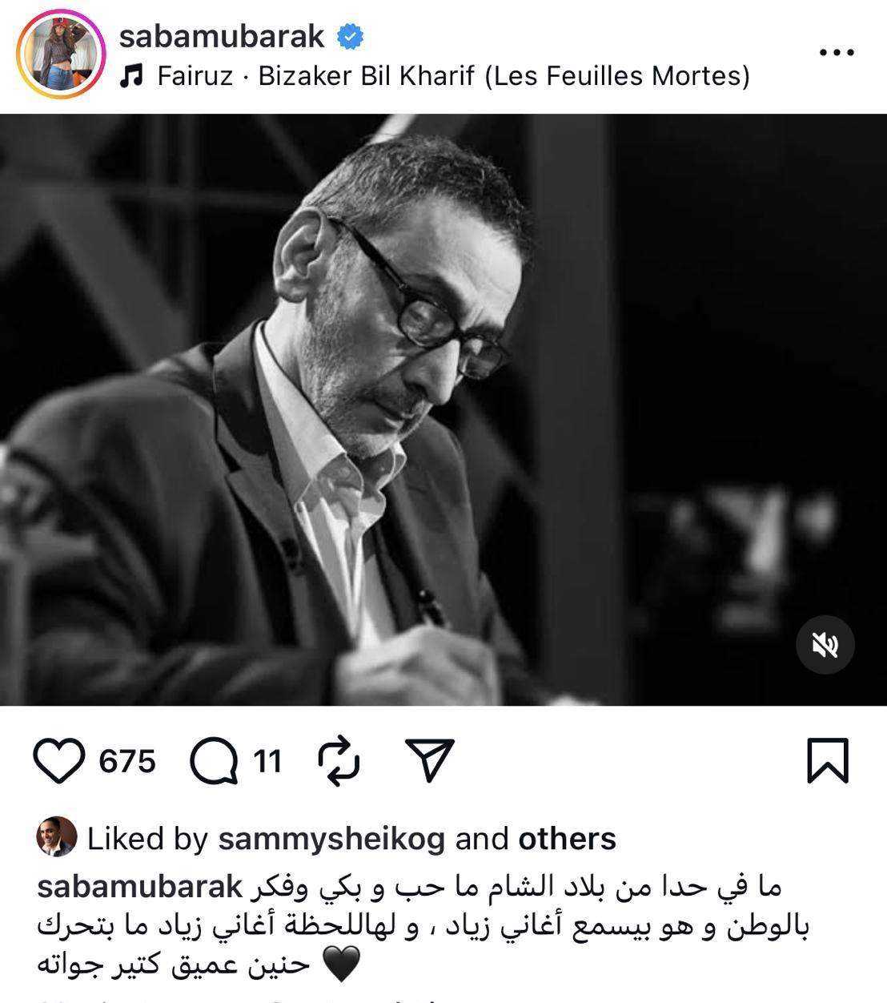
Task: Open the three-dot more options menu
Action: (x=837, y=53)
